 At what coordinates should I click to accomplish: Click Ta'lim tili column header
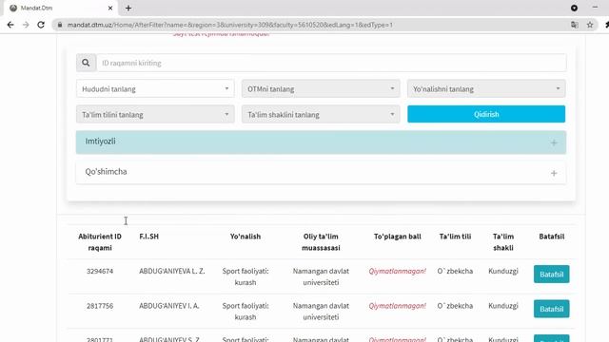pos(455,237)
